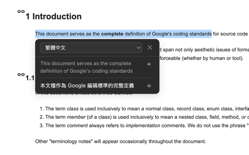
Task: Play audio for the English source text
Action: (x=149, y=64)
